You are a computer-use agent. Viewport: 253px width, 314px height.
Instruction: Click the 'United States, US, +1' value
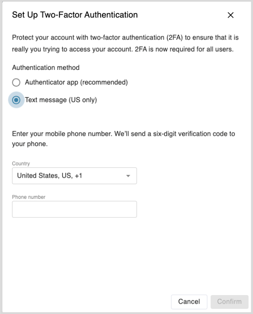[49, 176]
